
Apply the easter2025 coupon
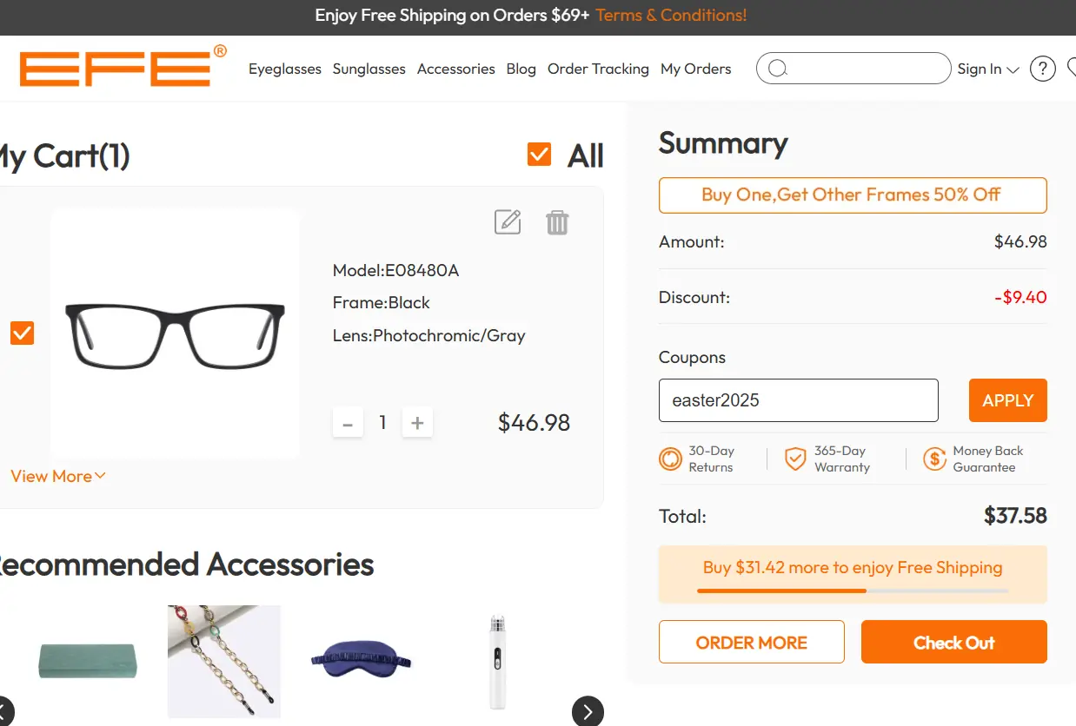tap(1007, 400)
